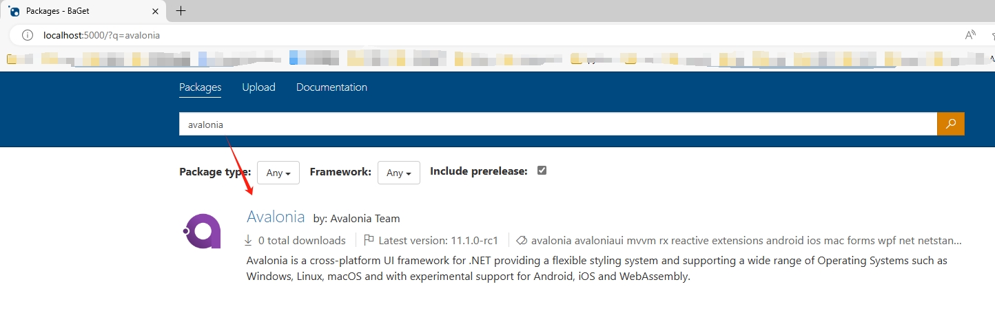Viewport: 995px width, 313px height.
Task: Click the localhost address bar URL
Action: 101,34
